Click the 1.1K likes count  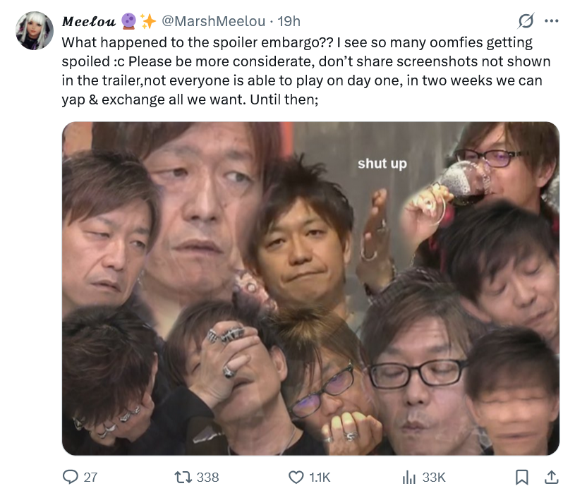[320, 477]
